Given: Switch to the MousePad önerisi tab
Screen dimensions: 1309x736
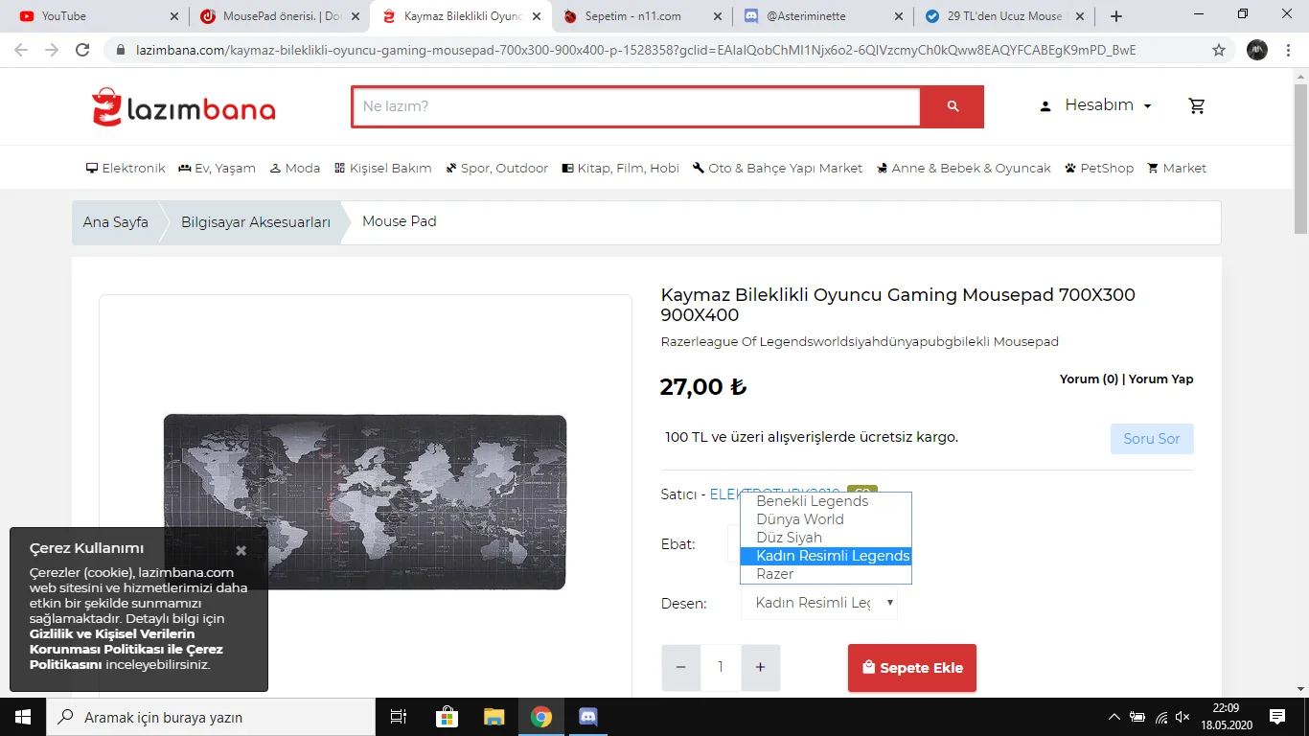Looking at the screenshot, I should click(279, 16).
